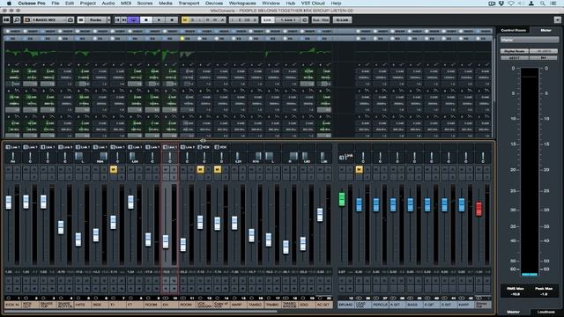
Task: Switch to the Meter tab
Action: pos(545,30)
